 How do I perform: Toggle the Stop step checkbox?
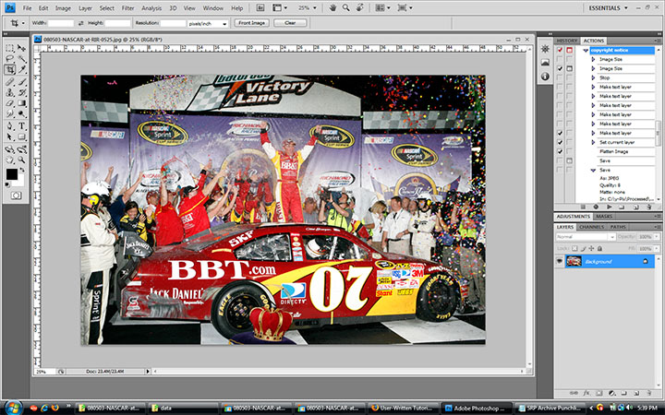pyautogui.click(x=560, y=77)
